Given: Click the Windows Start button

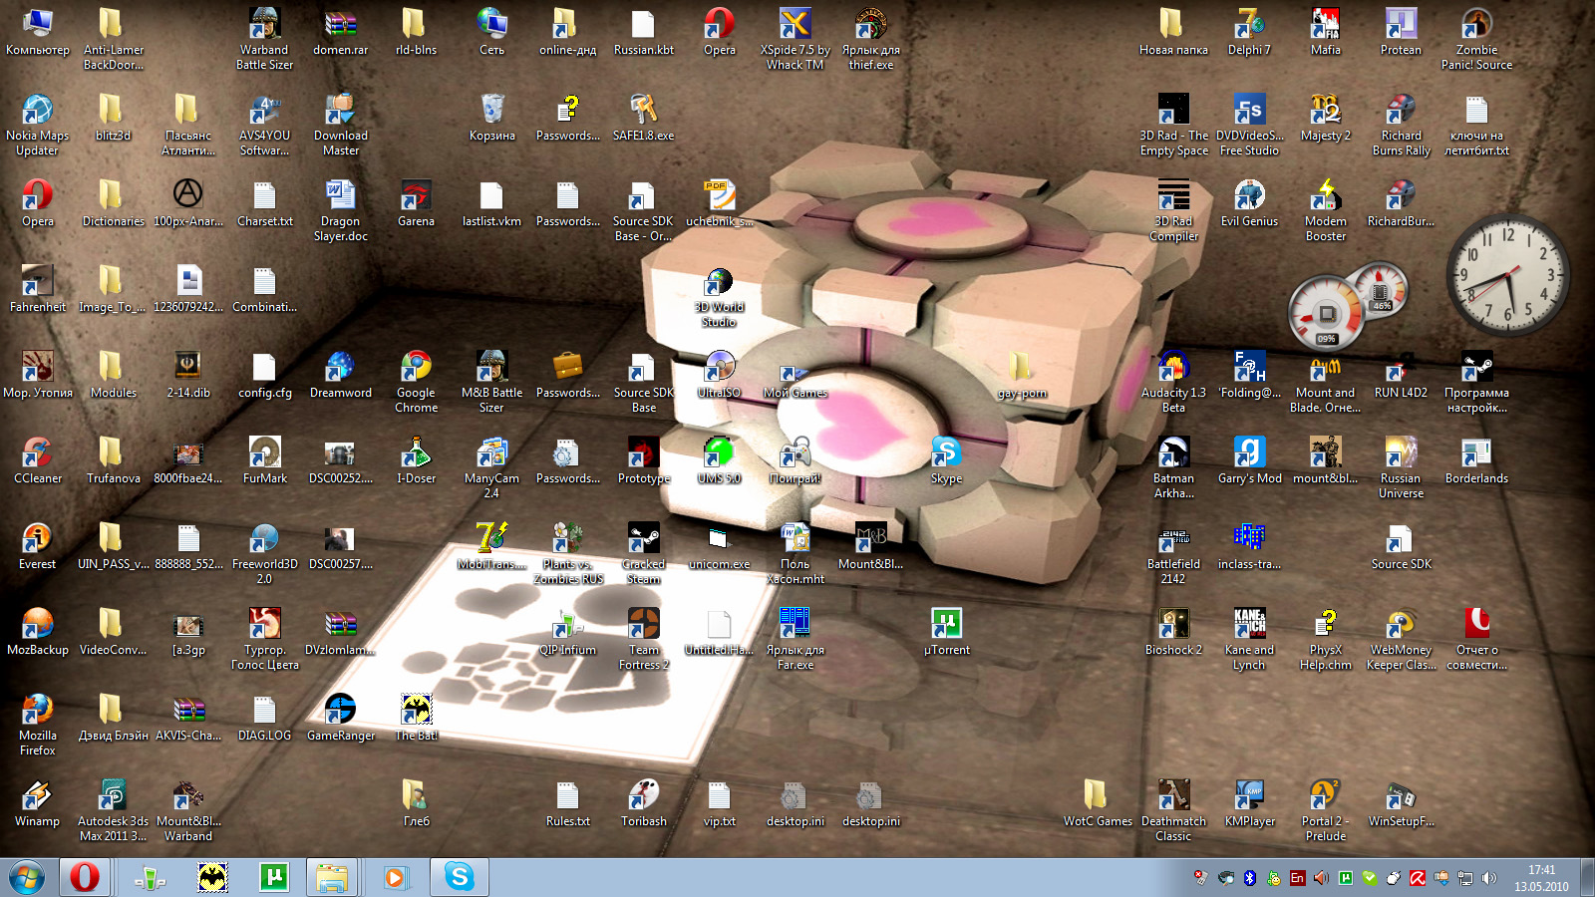Looking at the screenshot, I should pos(27,877).
